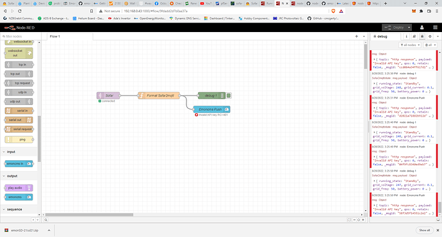Click the debug panel scrollbar thumb
This screenshot has width=442, height=237.
(x=440, y=208)
